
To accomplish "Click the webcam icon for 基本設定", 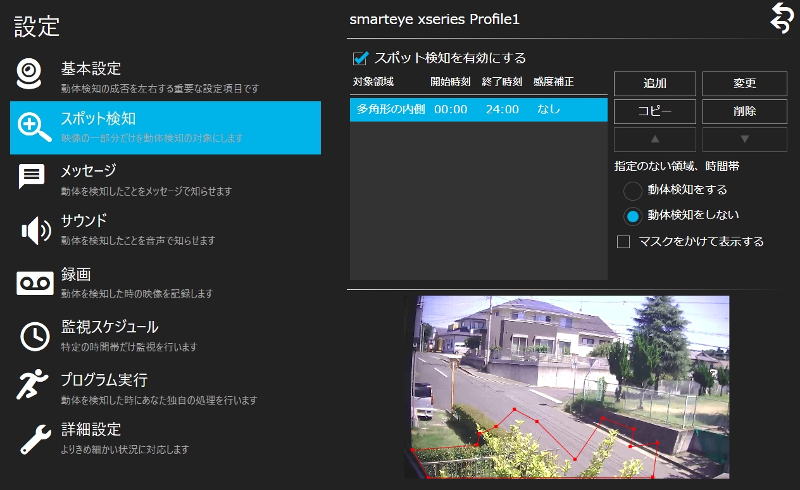I will point(30,75).
